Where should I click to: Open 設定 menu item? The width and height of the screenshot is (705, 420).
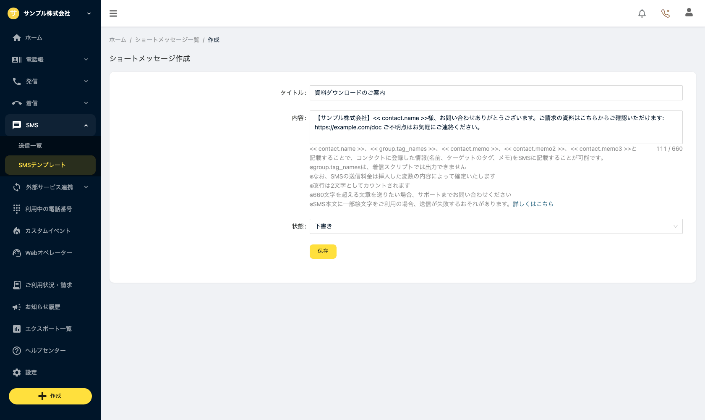tap(50, 373)
